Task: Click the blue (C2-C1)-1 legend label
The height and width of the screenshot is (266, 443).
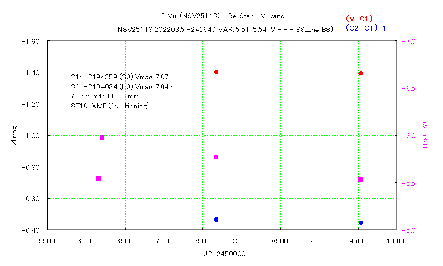Action: 365,28
